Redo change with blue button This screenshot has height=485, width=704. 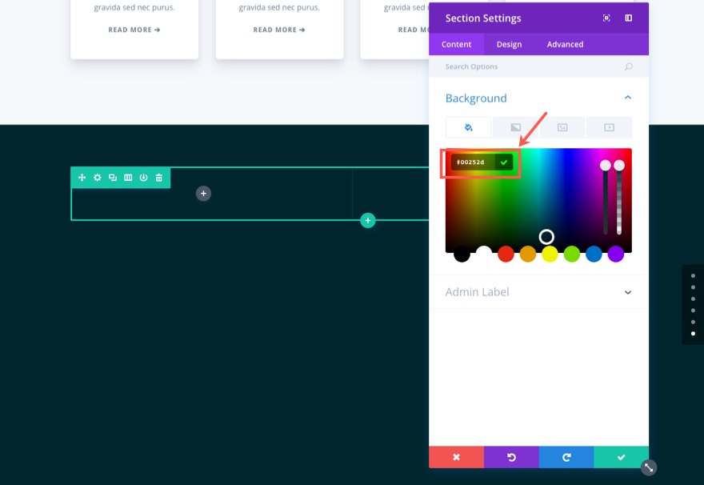coord(566,457)
